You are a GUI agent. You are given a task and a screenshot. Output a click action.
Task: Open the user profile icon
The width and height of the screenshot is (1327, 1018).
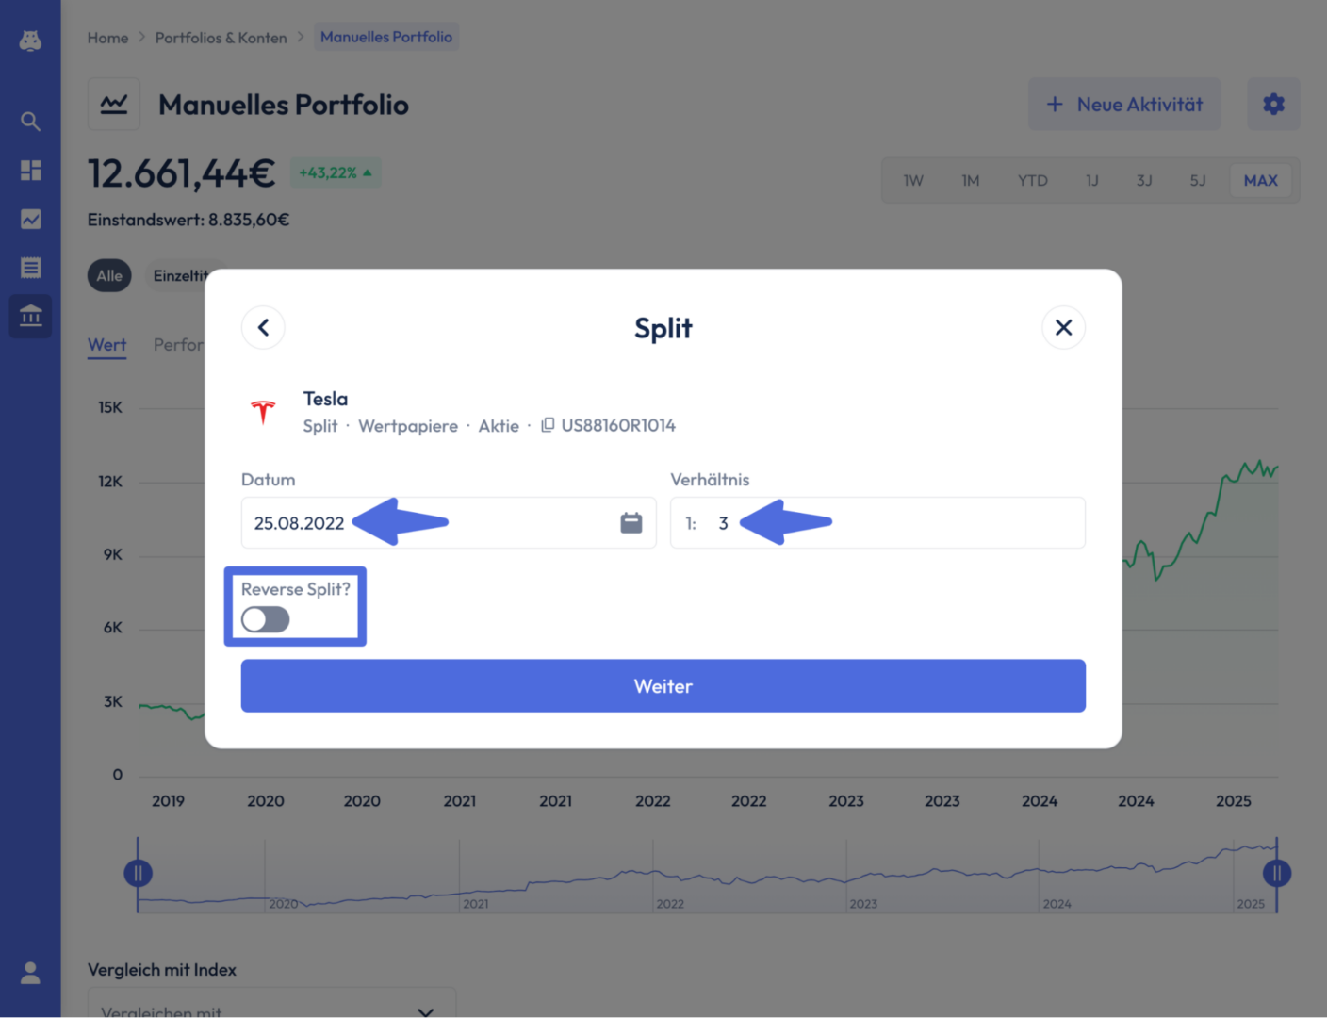tap(30, 973)
